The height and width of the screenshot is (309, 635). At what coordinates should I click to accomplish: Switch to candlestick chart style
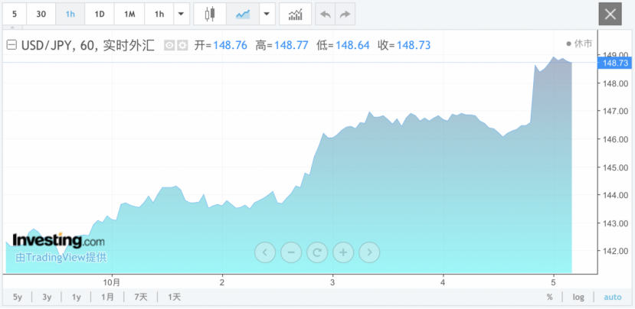(210, 14)
